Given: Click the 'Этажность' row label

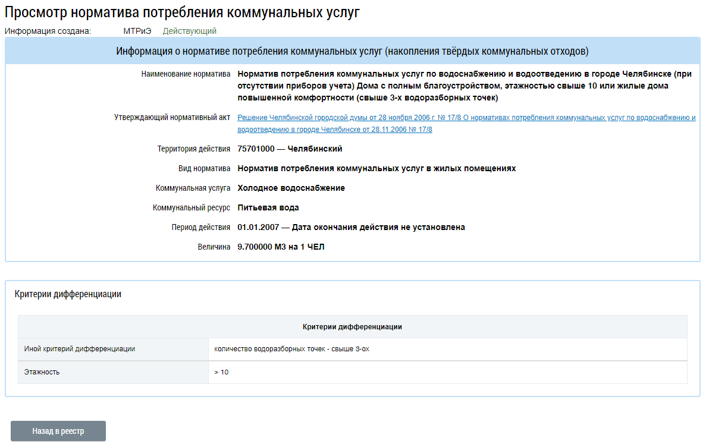Looking at the screenshot, I should [42, 372].
